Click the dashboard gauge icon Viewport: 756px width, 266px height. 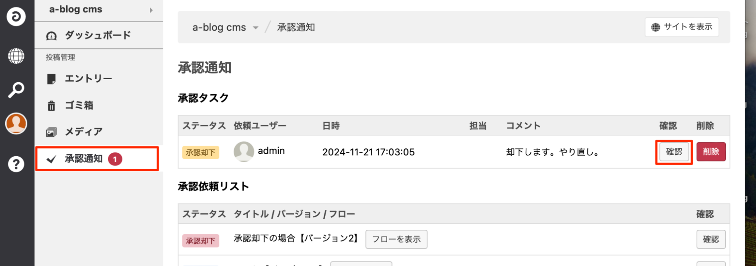(51, 36)
